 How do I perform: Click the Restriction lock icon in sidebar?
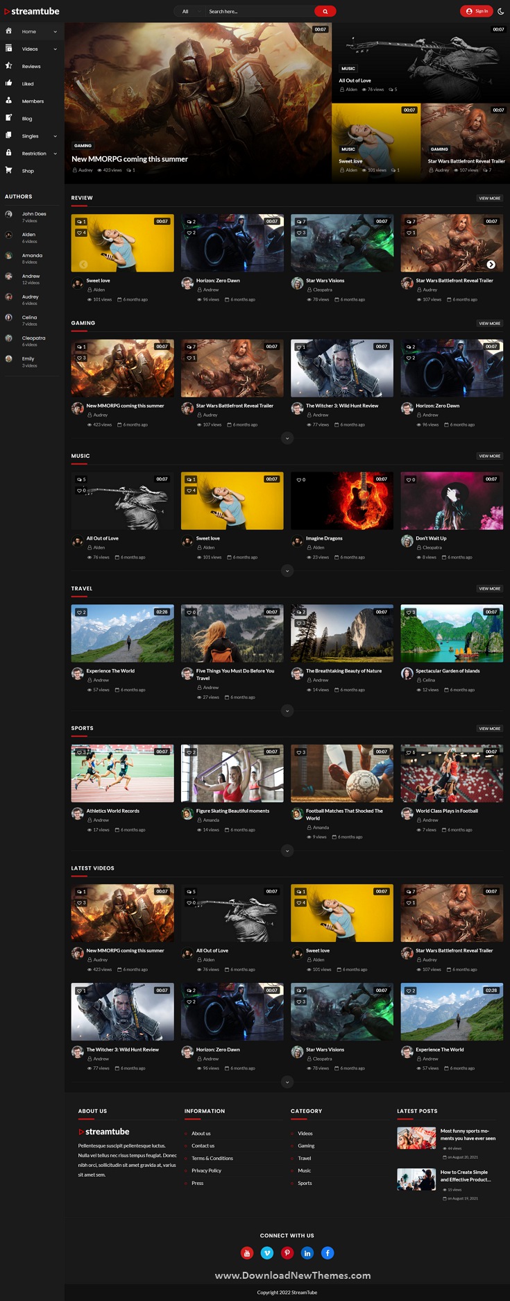(x=8, y=152)
